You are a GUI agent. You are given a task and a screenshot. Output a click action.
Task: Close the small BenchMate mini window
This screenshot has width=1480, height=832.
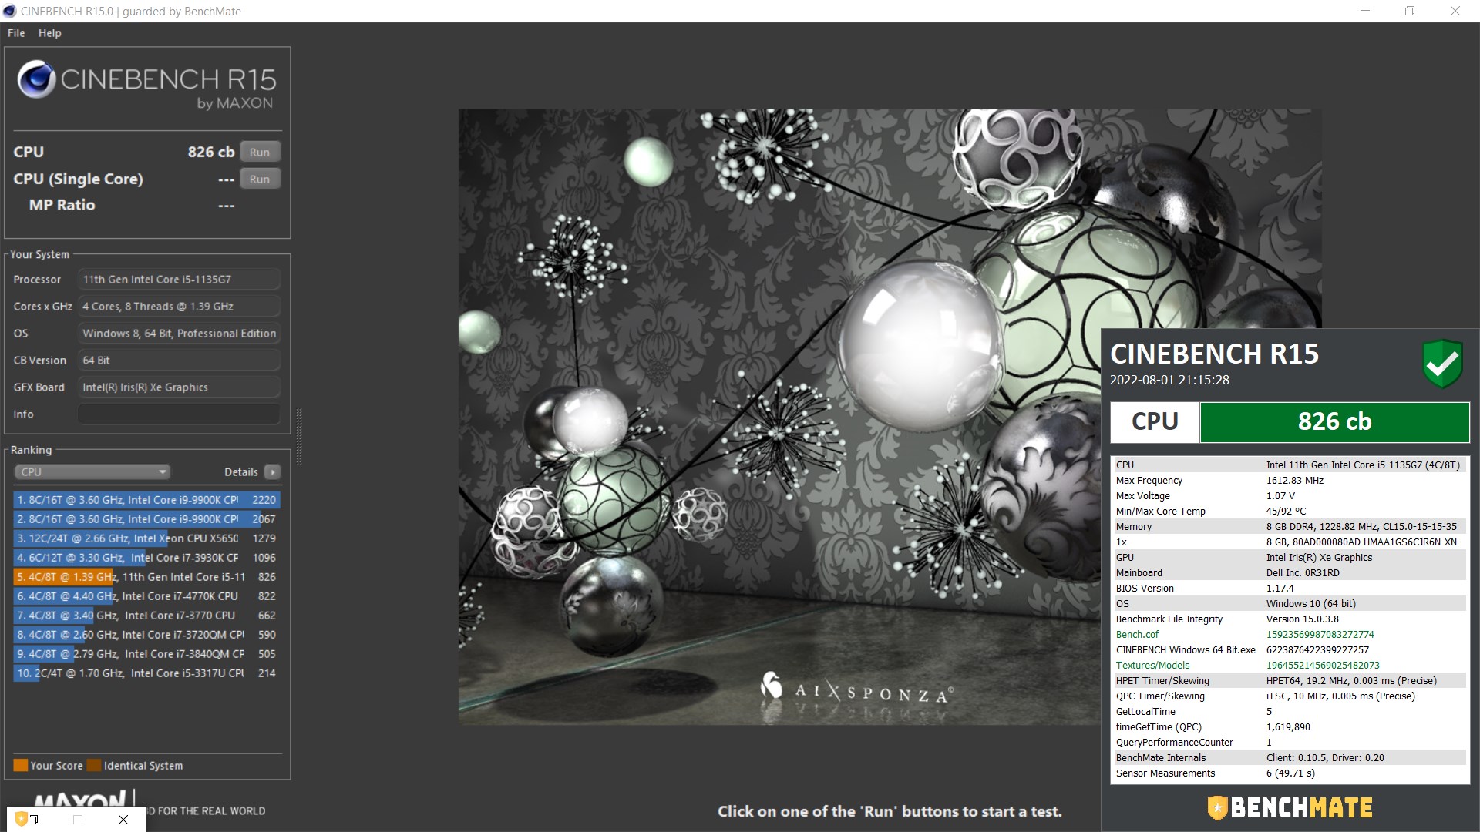[123, 820]
